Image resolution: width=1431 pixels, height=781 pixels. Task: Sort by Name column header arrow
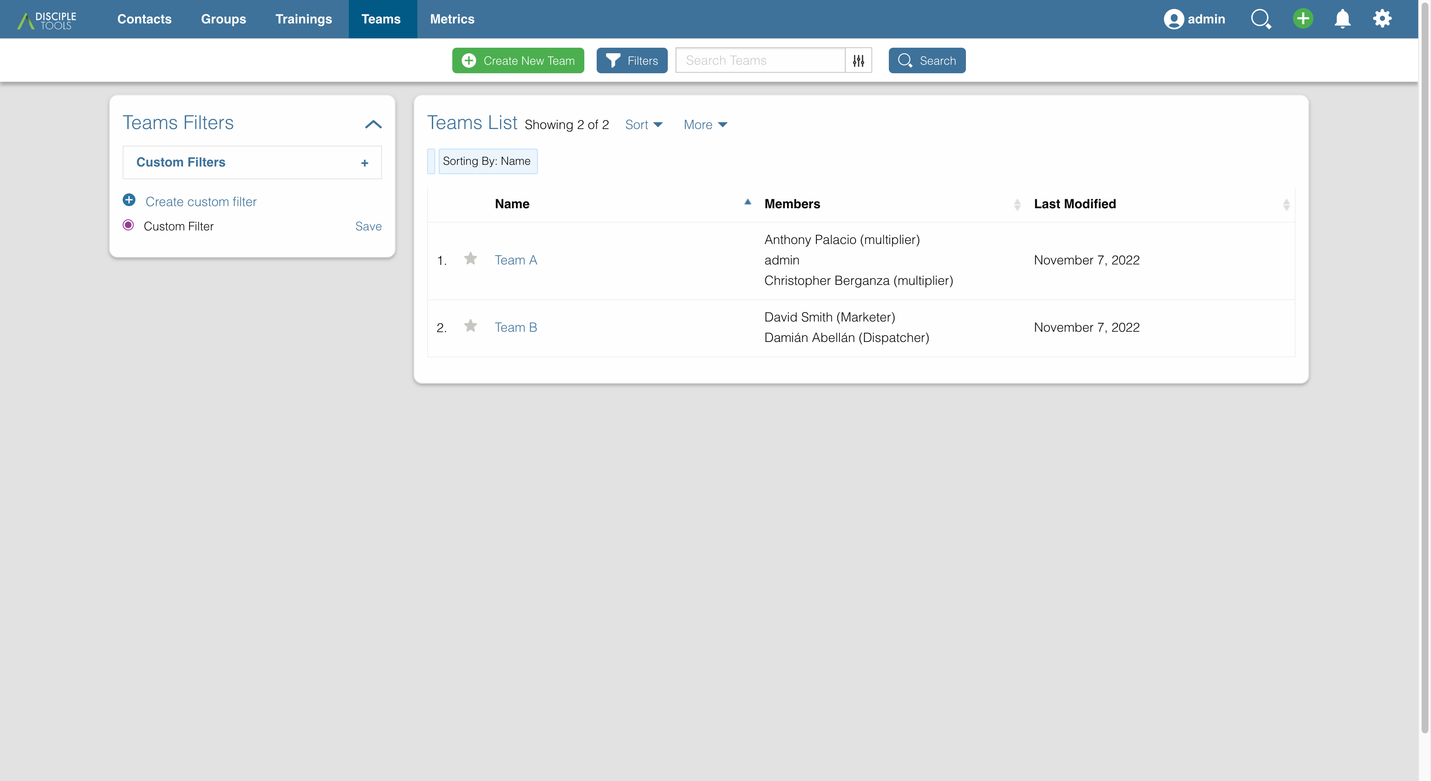748,203
